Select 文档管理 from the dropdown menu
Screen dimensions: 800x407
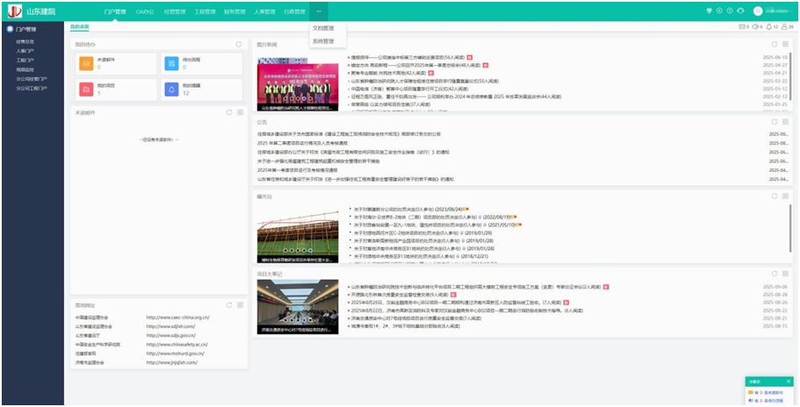pyautogui.click(x=323, y=28)
